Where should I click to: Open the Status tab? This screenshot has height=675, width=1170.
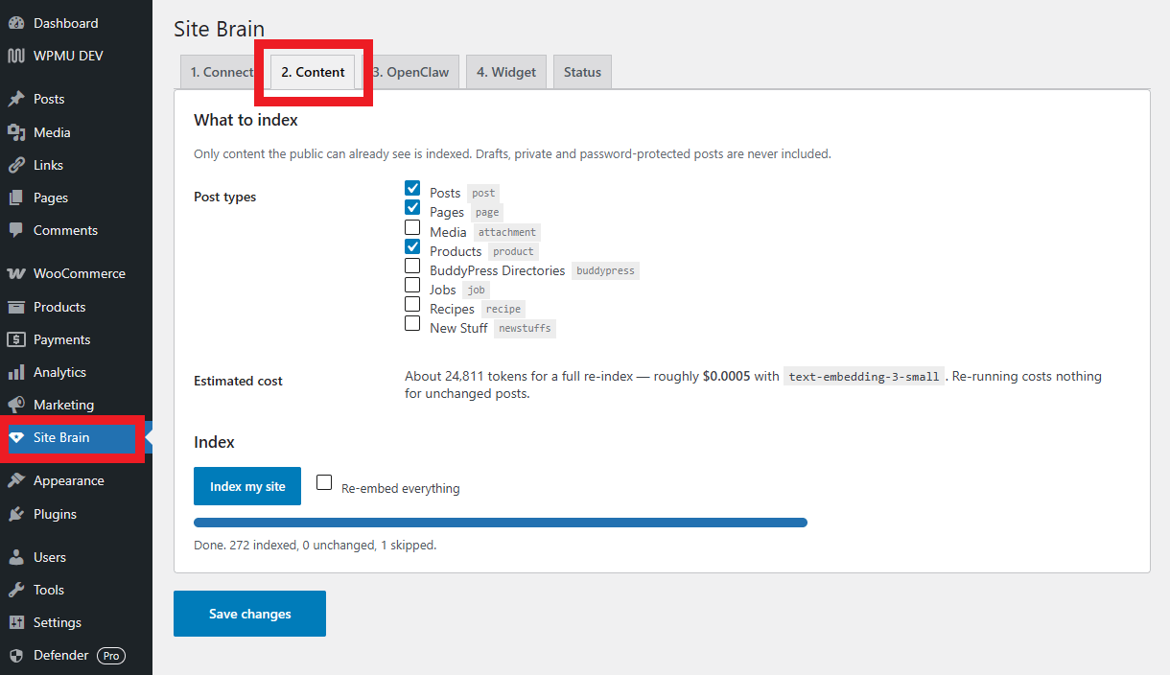pyautogui.click(x=582, y=72)
